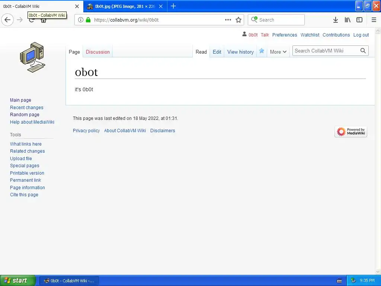
Task: Expand the More dropdown menu
Action: click(278, 52)
